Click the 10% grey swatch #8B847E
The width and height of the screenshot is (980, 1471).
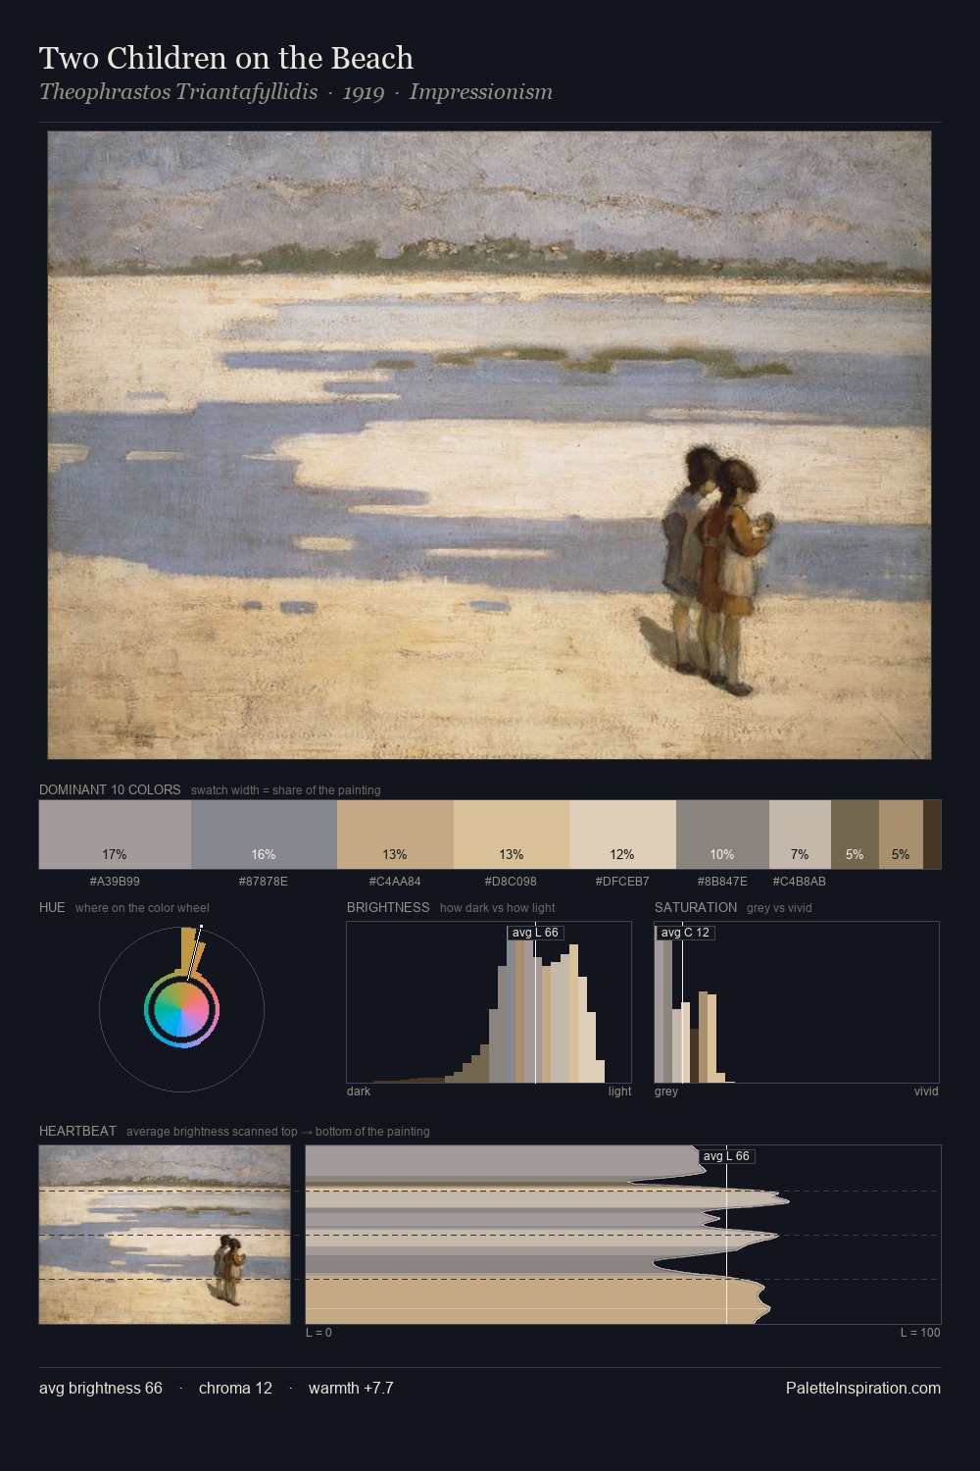click(722, 835)
